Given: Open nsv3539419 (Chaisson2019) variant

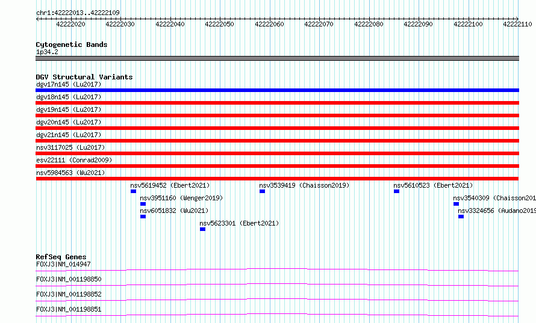Looking at the screenshot, I should point(304,185).
